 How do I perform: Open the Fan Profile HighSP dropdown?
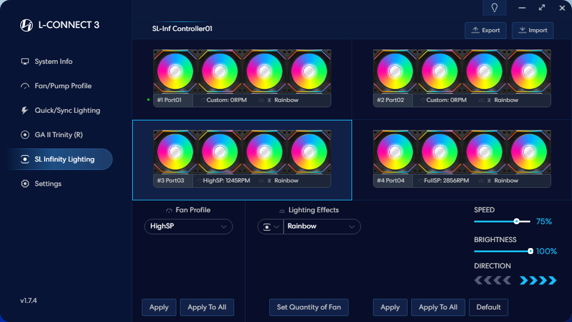189,227
